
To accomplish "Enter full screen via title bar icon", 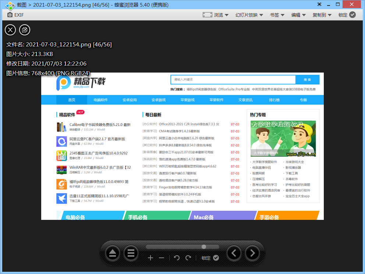I will point(319,4).
